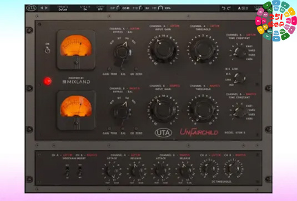
Task: Click the UTA oval logo on the faceplate
Action: tap(163, 132)
